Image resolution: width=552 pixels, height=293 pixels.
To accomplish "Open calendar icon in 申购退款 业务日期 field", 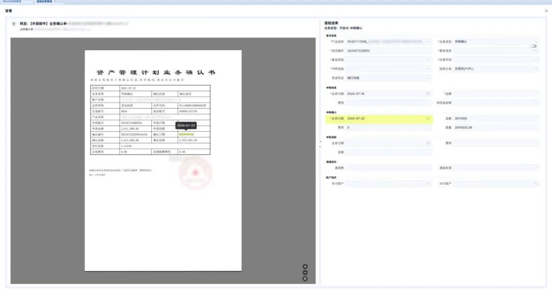I will (x=428, y=143).
